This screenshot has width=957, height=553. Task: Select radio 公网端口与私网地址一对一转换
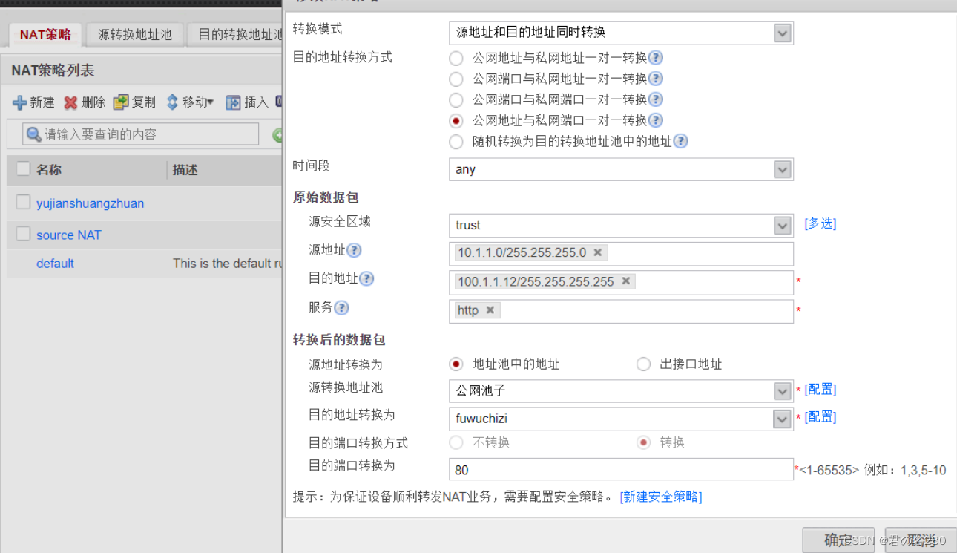click(456, 79)
